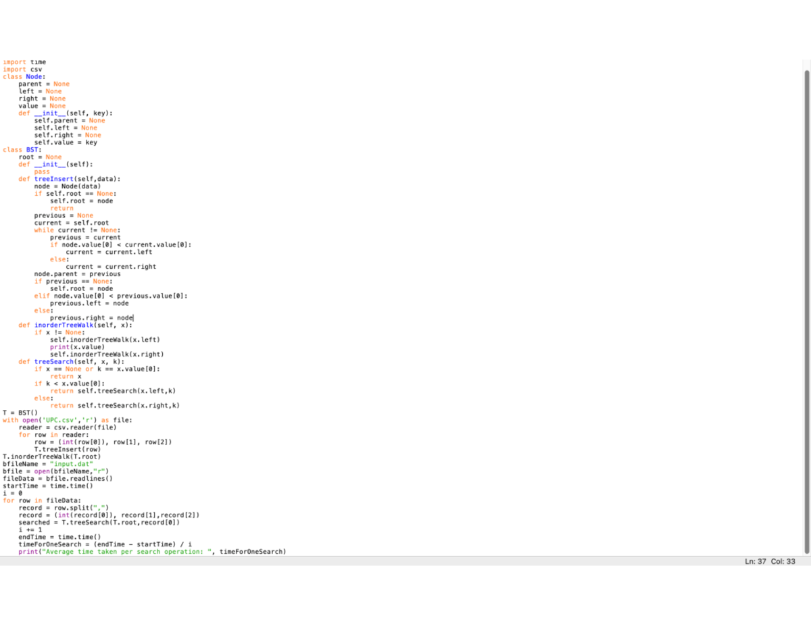This screenshot has width=811, height=626.
Task: Place cursor on 'def treeInsert' method name
Action: coord(54,179)
